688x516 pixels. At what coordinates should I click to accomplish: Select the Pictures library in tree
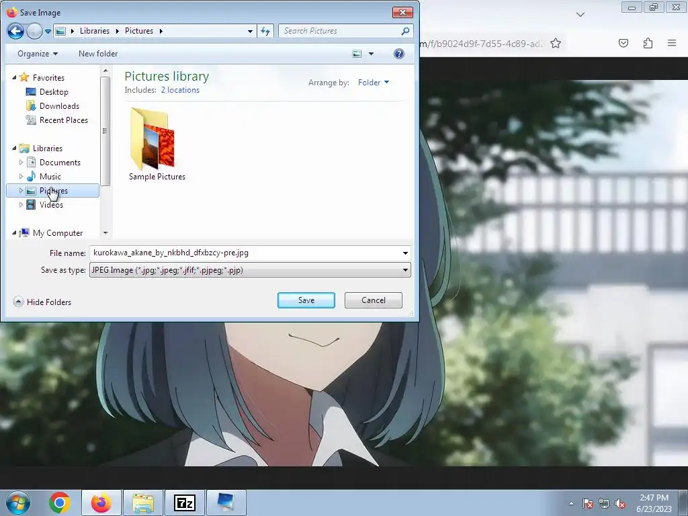coord(53,190)
